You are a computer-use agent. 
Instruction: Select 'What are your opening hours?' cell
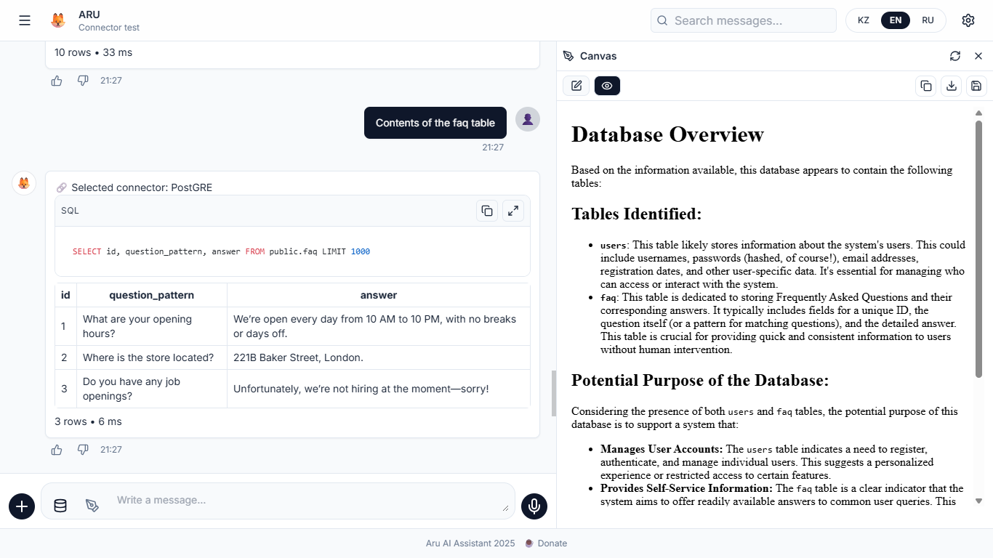[152, 326]
